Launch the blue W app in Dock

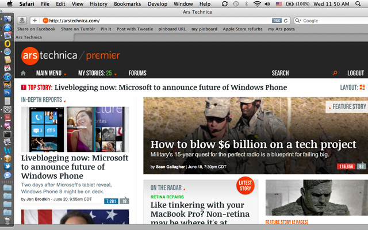click(7, 151)
